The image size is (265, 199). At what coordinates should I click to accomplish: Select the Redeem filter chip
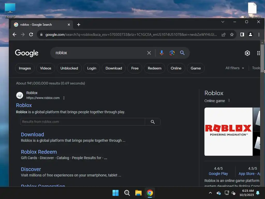[x=154, y=68]
